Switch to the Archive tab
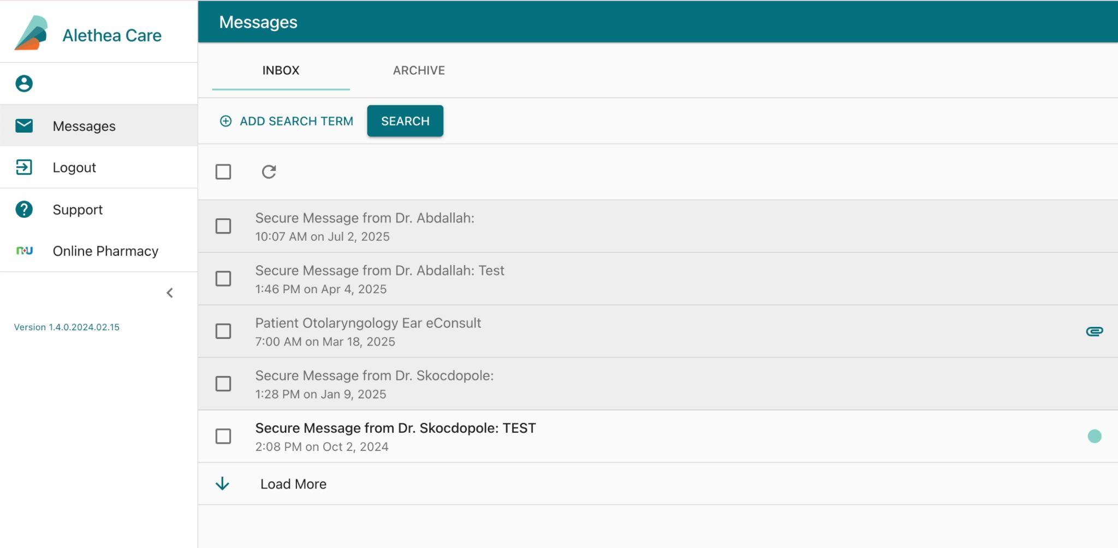The height and width of the screenshot is (548, 1118). [419, 70]
